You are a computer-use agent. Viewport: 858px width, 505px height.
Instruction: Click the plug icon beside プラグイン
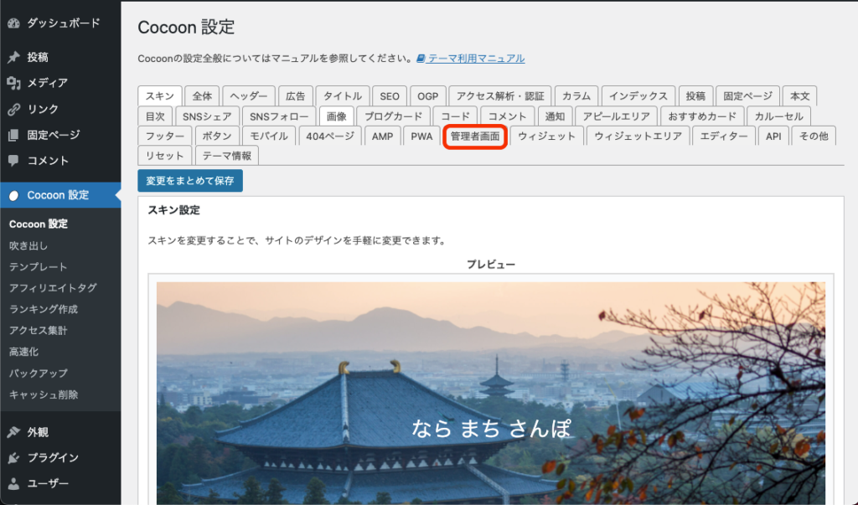tap(13, 458)
